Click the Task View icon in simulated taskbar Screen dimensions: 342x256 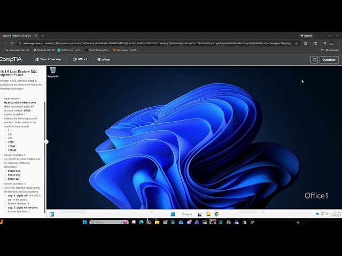(199, 214)
